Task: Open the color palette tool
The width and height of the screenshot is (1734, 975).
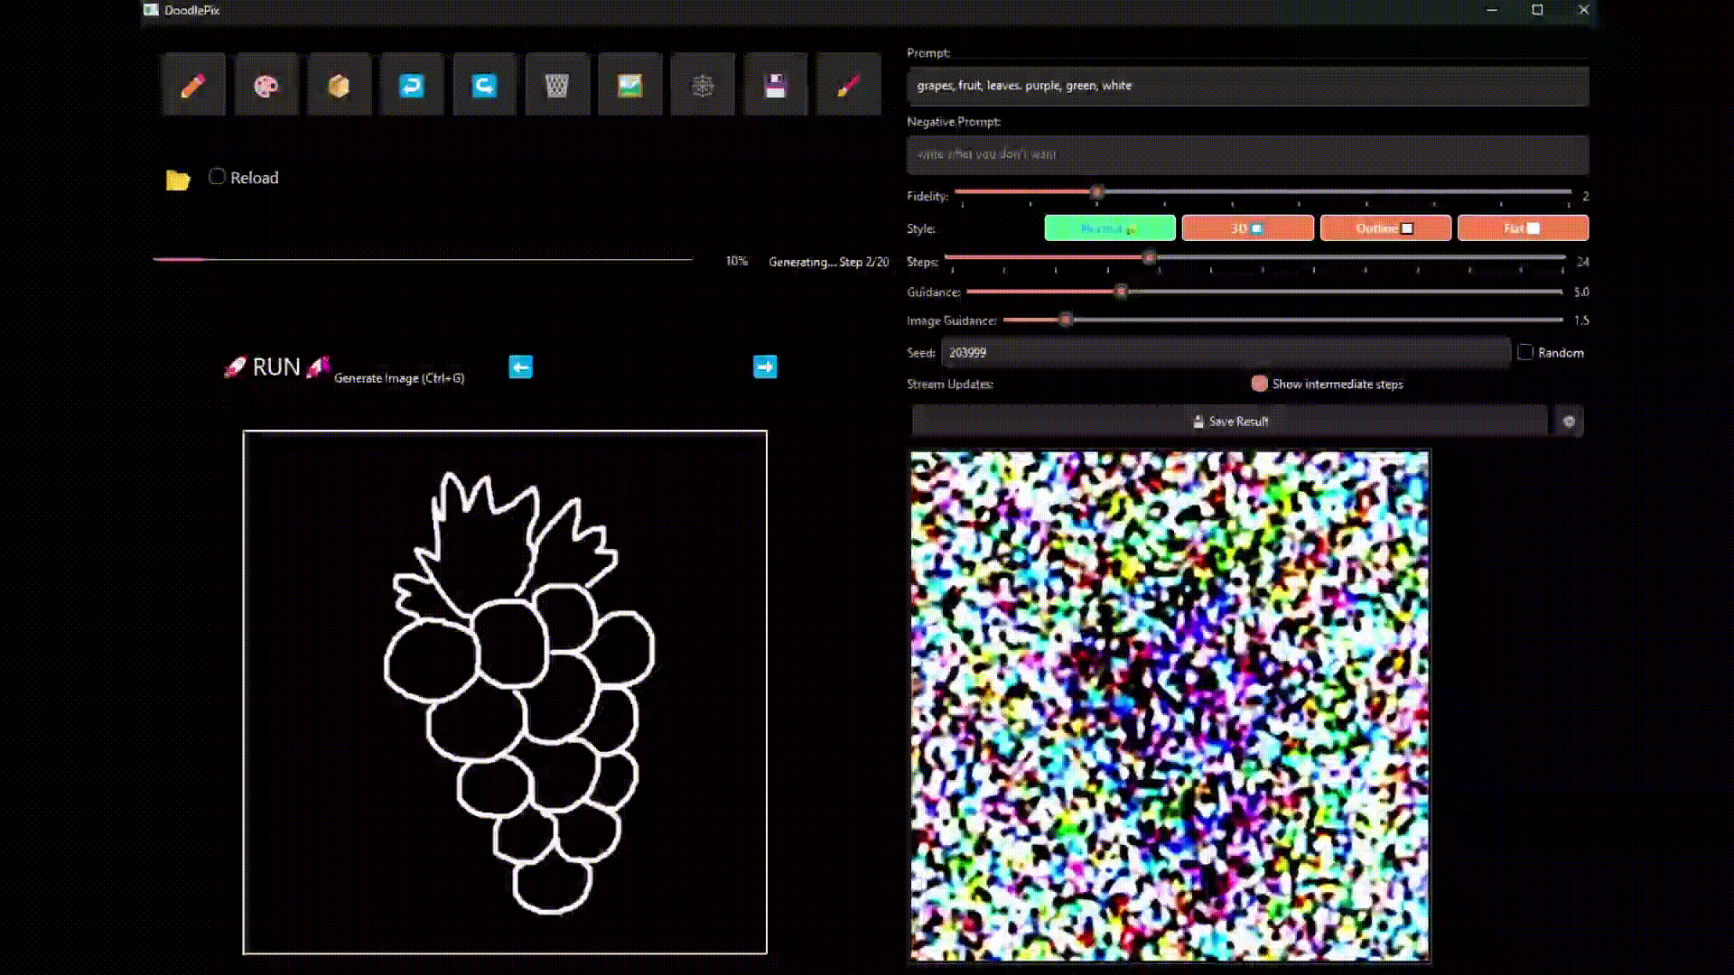Action: tap(266, 85)
